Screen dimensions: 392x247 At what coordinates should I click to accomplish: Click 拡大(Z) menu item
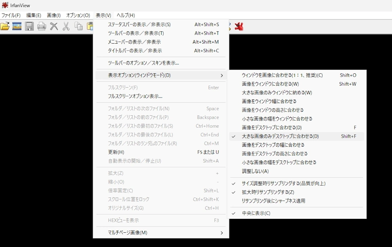tap(161, 173)
